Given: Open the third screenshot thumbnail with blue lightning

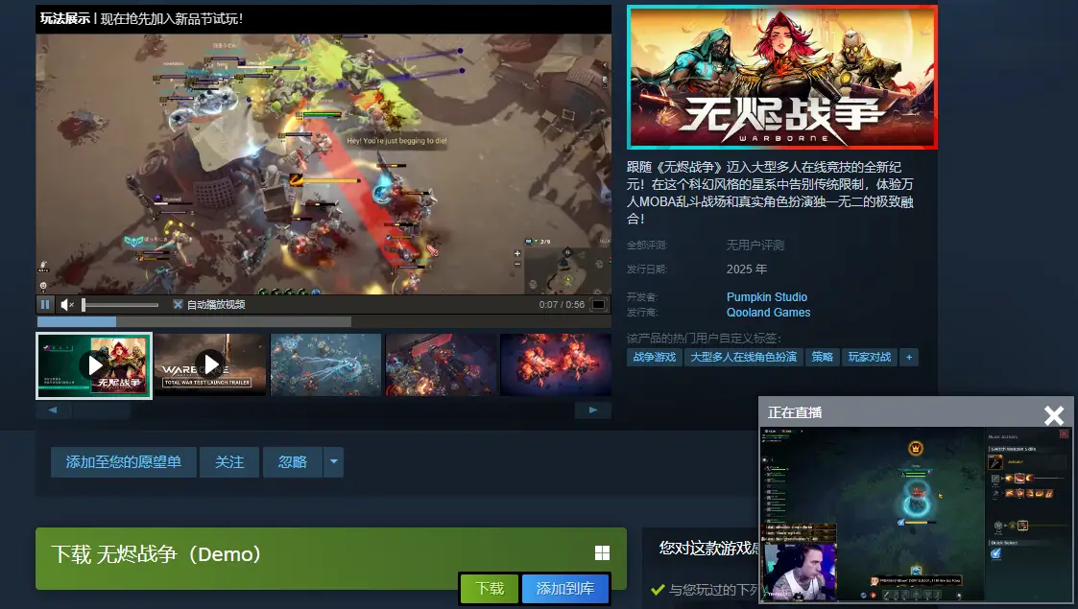Looking at the screenshot, I should point(325,364).
